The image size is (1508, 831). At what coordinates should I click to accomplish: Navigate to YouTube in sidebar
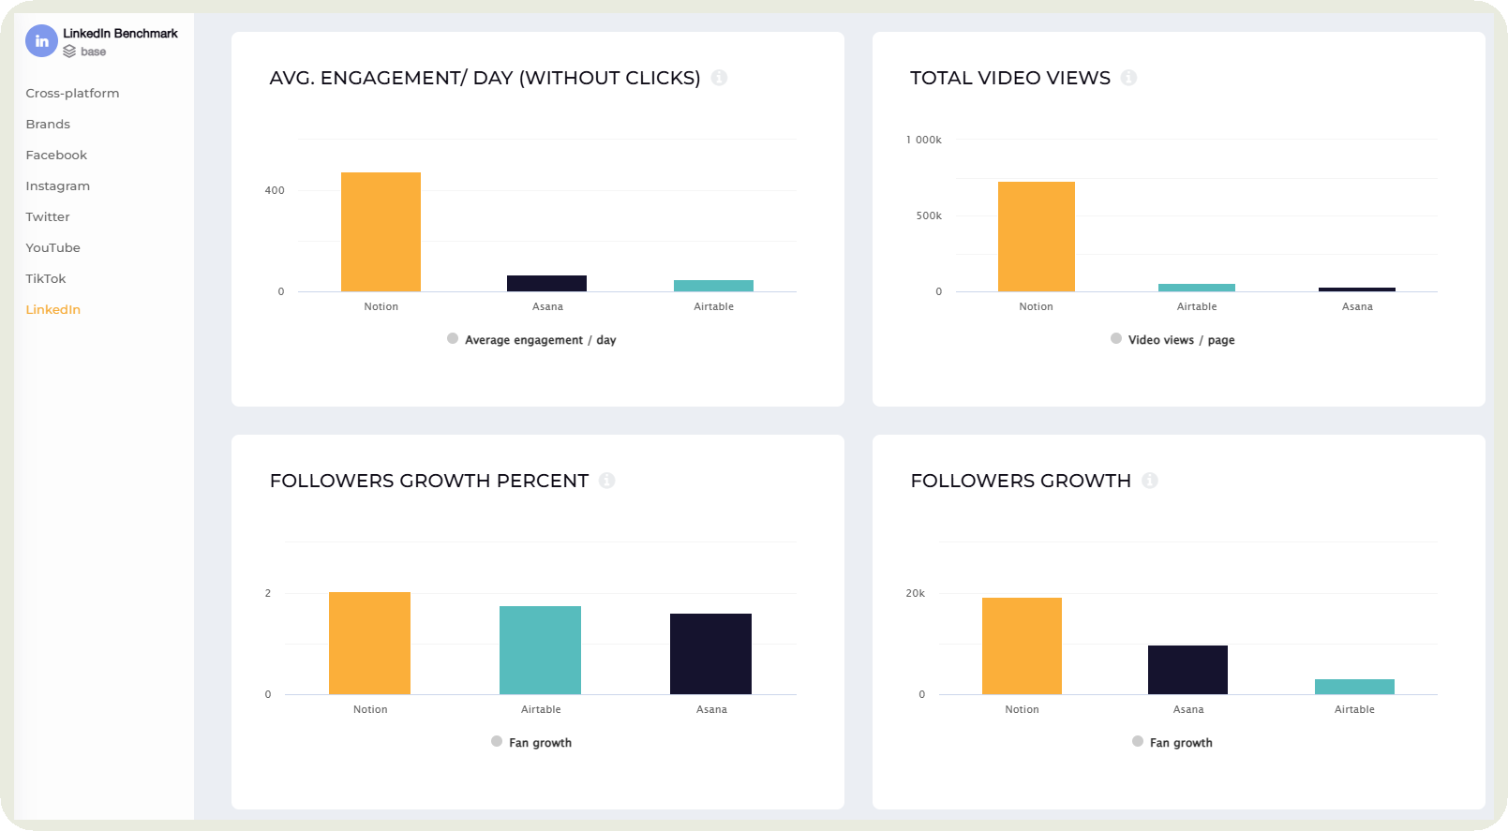[53, 247]
